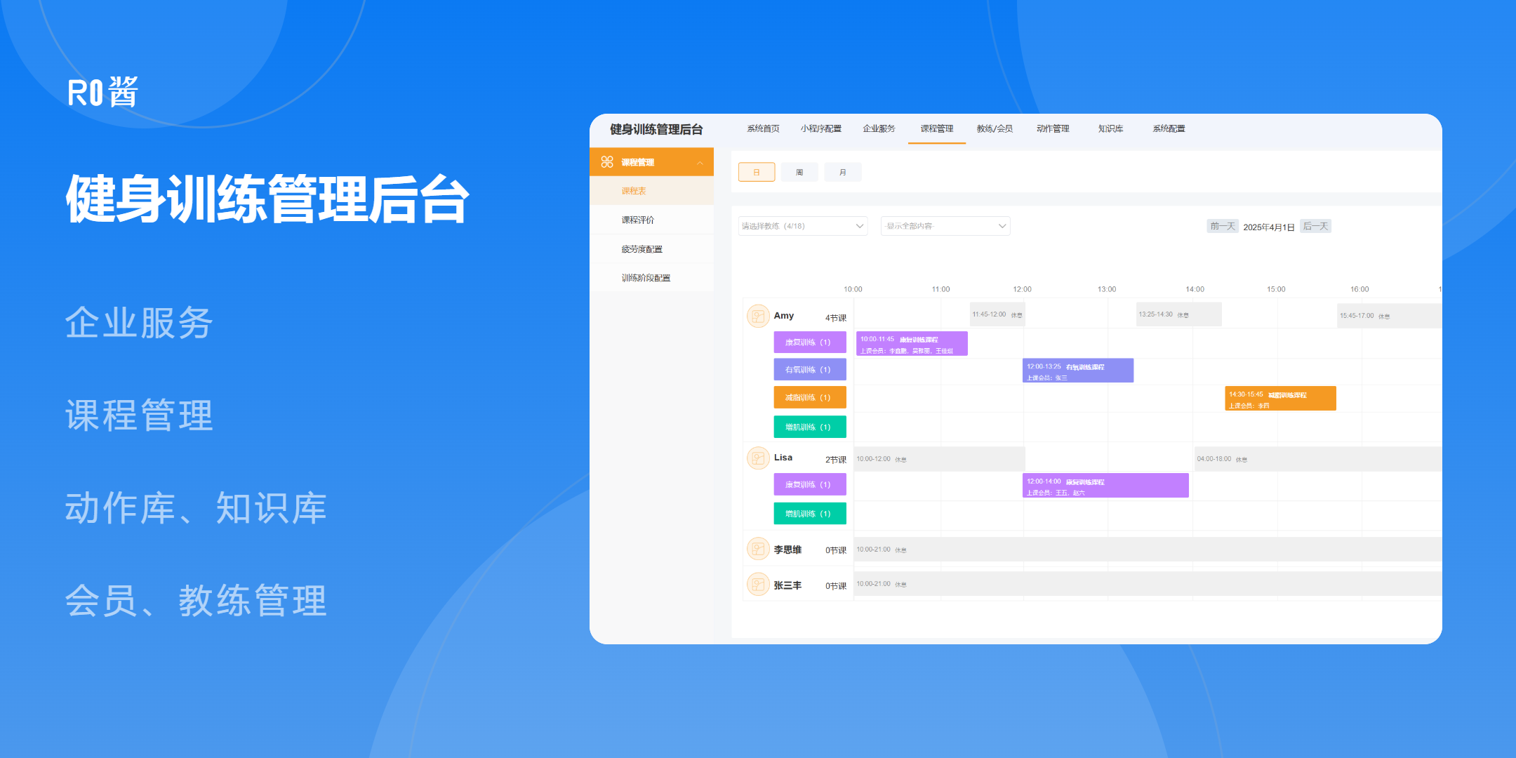Click 张三丰's 10:00-21:00 休息 slot
Image resolution: width=1516 pixels, height=758 pixels.
(x=1148, y=584)
